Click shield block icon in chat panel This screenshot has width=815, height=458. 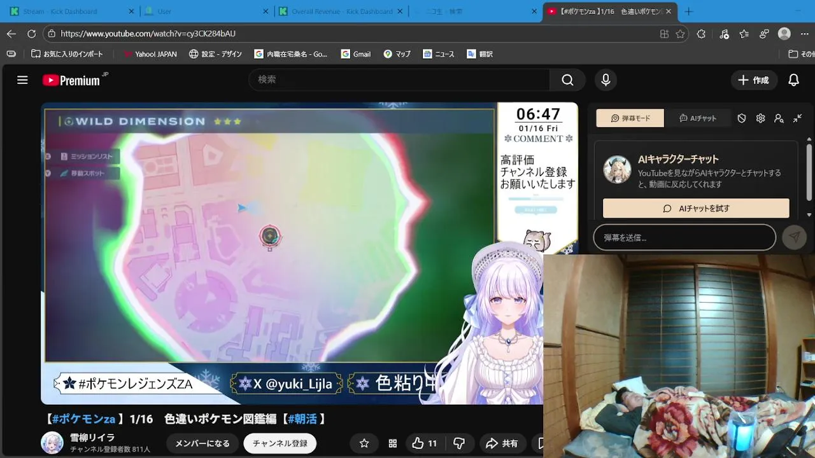(742, 118)
